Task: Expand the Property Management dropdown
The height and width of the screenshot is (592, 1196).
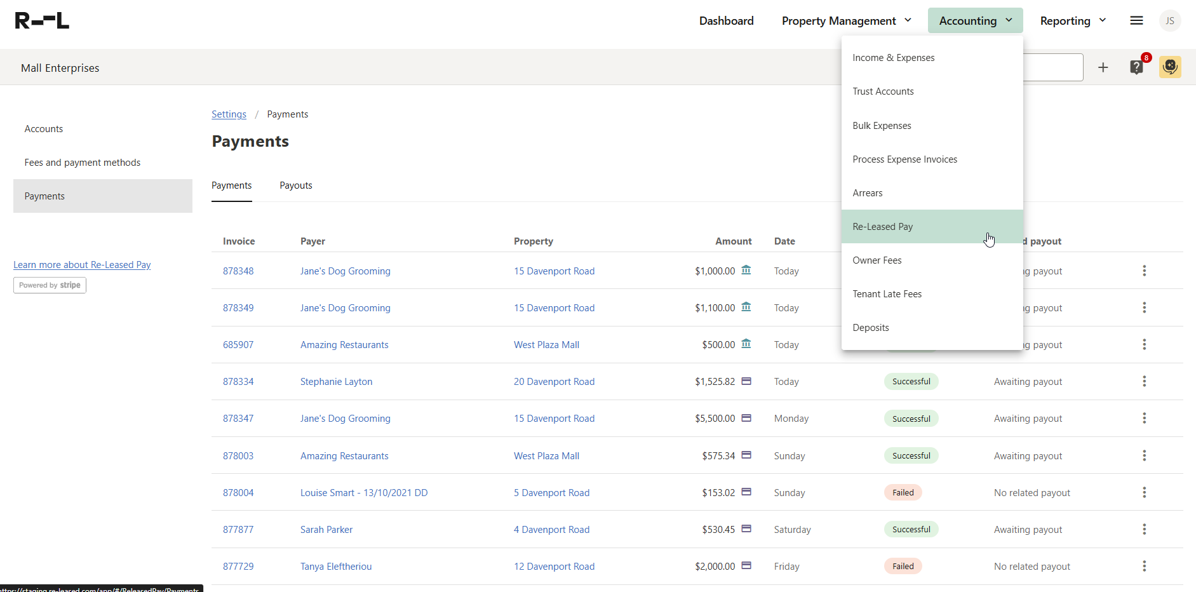Action: click(x=846, y=21)
